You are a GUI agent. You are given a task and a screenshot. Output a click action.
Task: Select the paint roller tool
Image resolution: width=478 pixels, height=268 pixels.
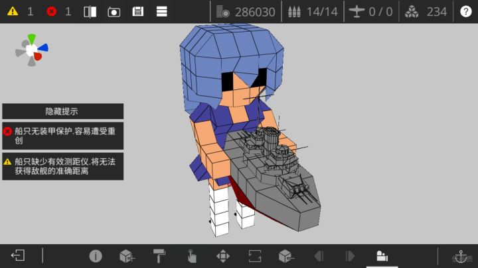coord(159,256)
